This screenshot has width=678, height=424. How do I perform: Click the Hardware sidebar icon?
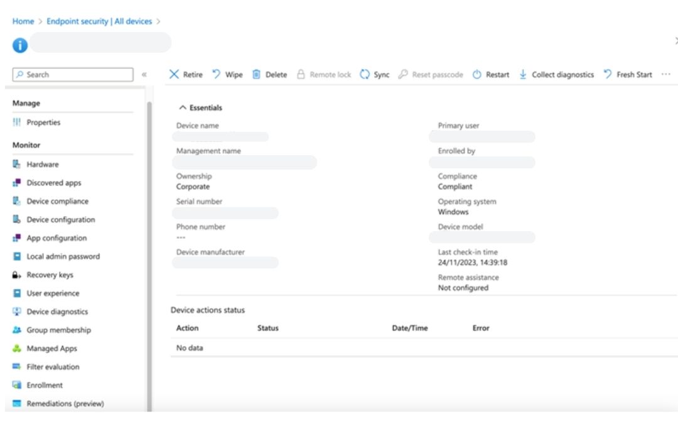click(17, 164)
